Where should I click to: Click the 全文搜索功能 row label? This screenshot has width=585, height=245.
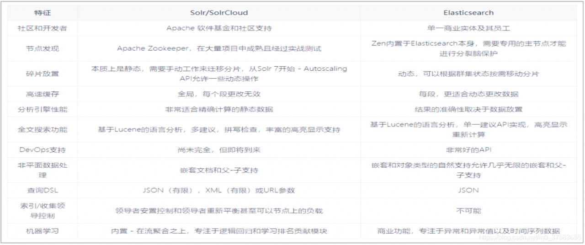click(43, 130)
